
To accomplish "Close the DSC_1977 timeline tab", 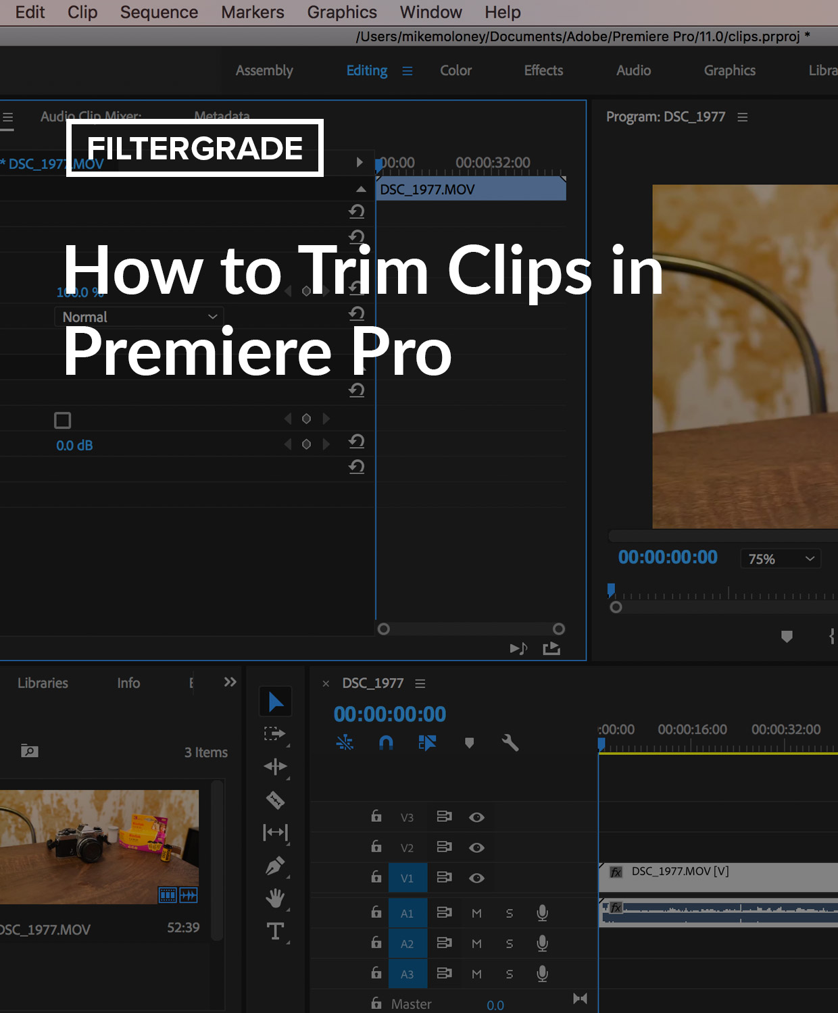I will (x=326, y=683).
